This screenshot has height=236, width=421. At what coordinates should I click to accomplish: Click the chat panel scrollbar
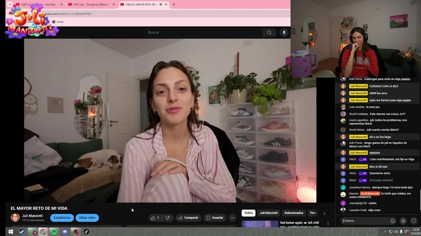click(x=420, y=200)
